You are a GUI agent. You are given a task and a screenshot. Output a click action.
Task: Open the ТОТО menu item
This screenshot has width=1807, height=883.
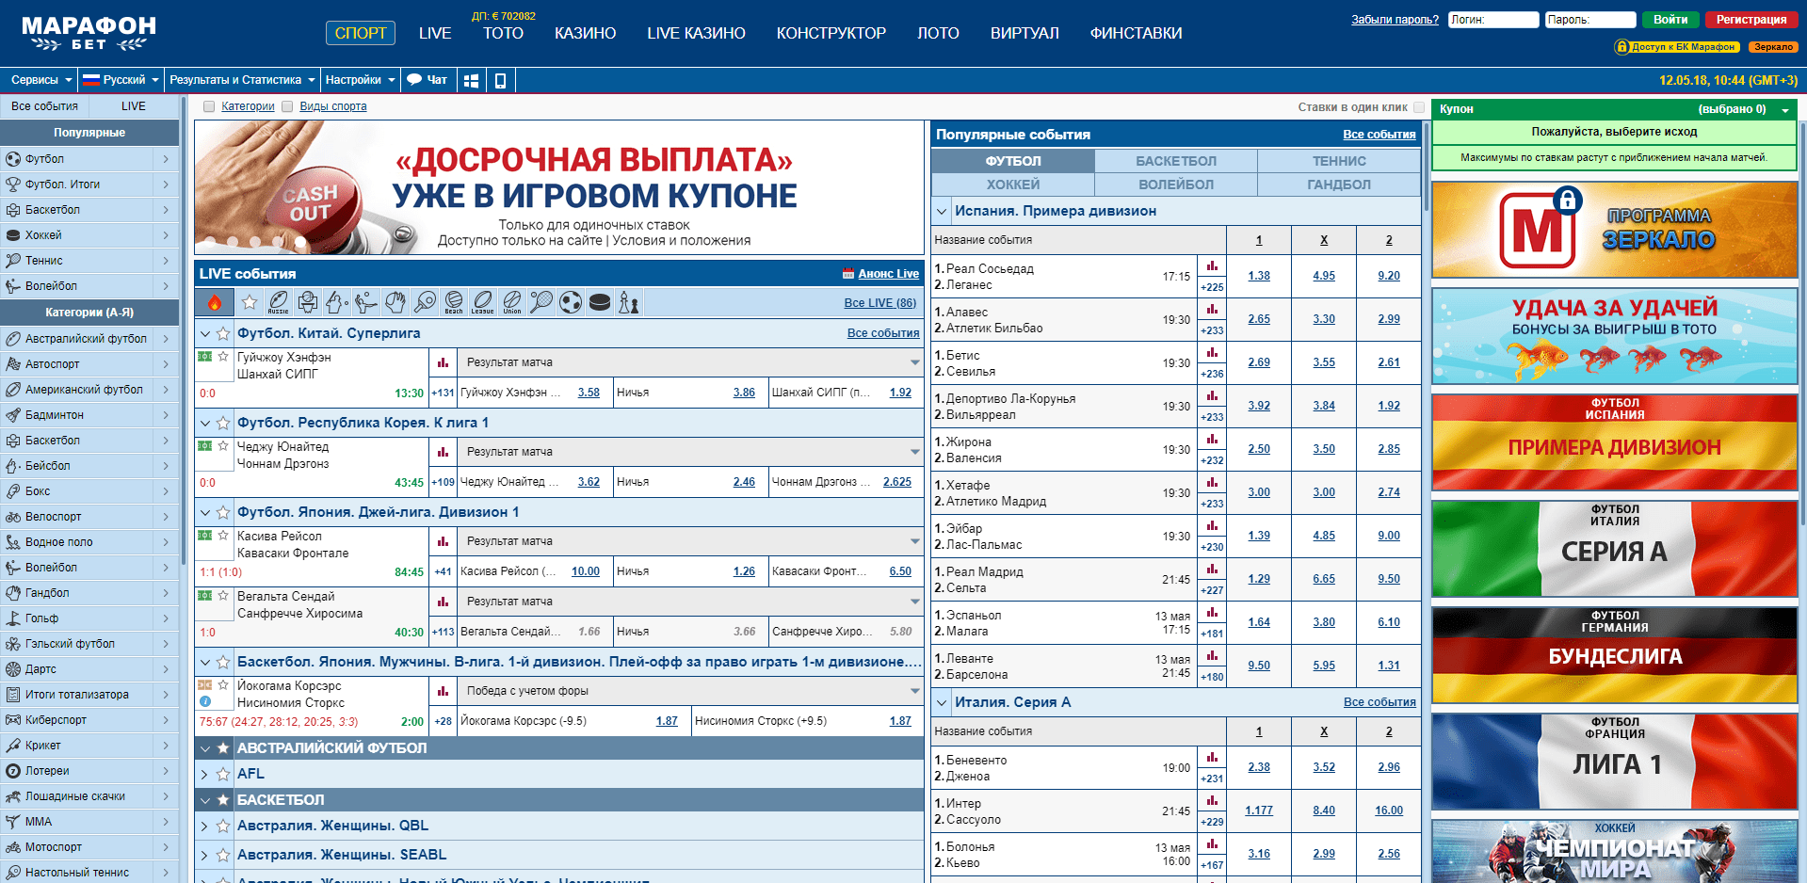(504, 33)
